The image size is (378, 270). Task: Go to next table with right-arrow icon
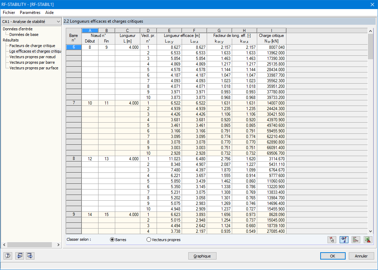(x=30, y=256)
